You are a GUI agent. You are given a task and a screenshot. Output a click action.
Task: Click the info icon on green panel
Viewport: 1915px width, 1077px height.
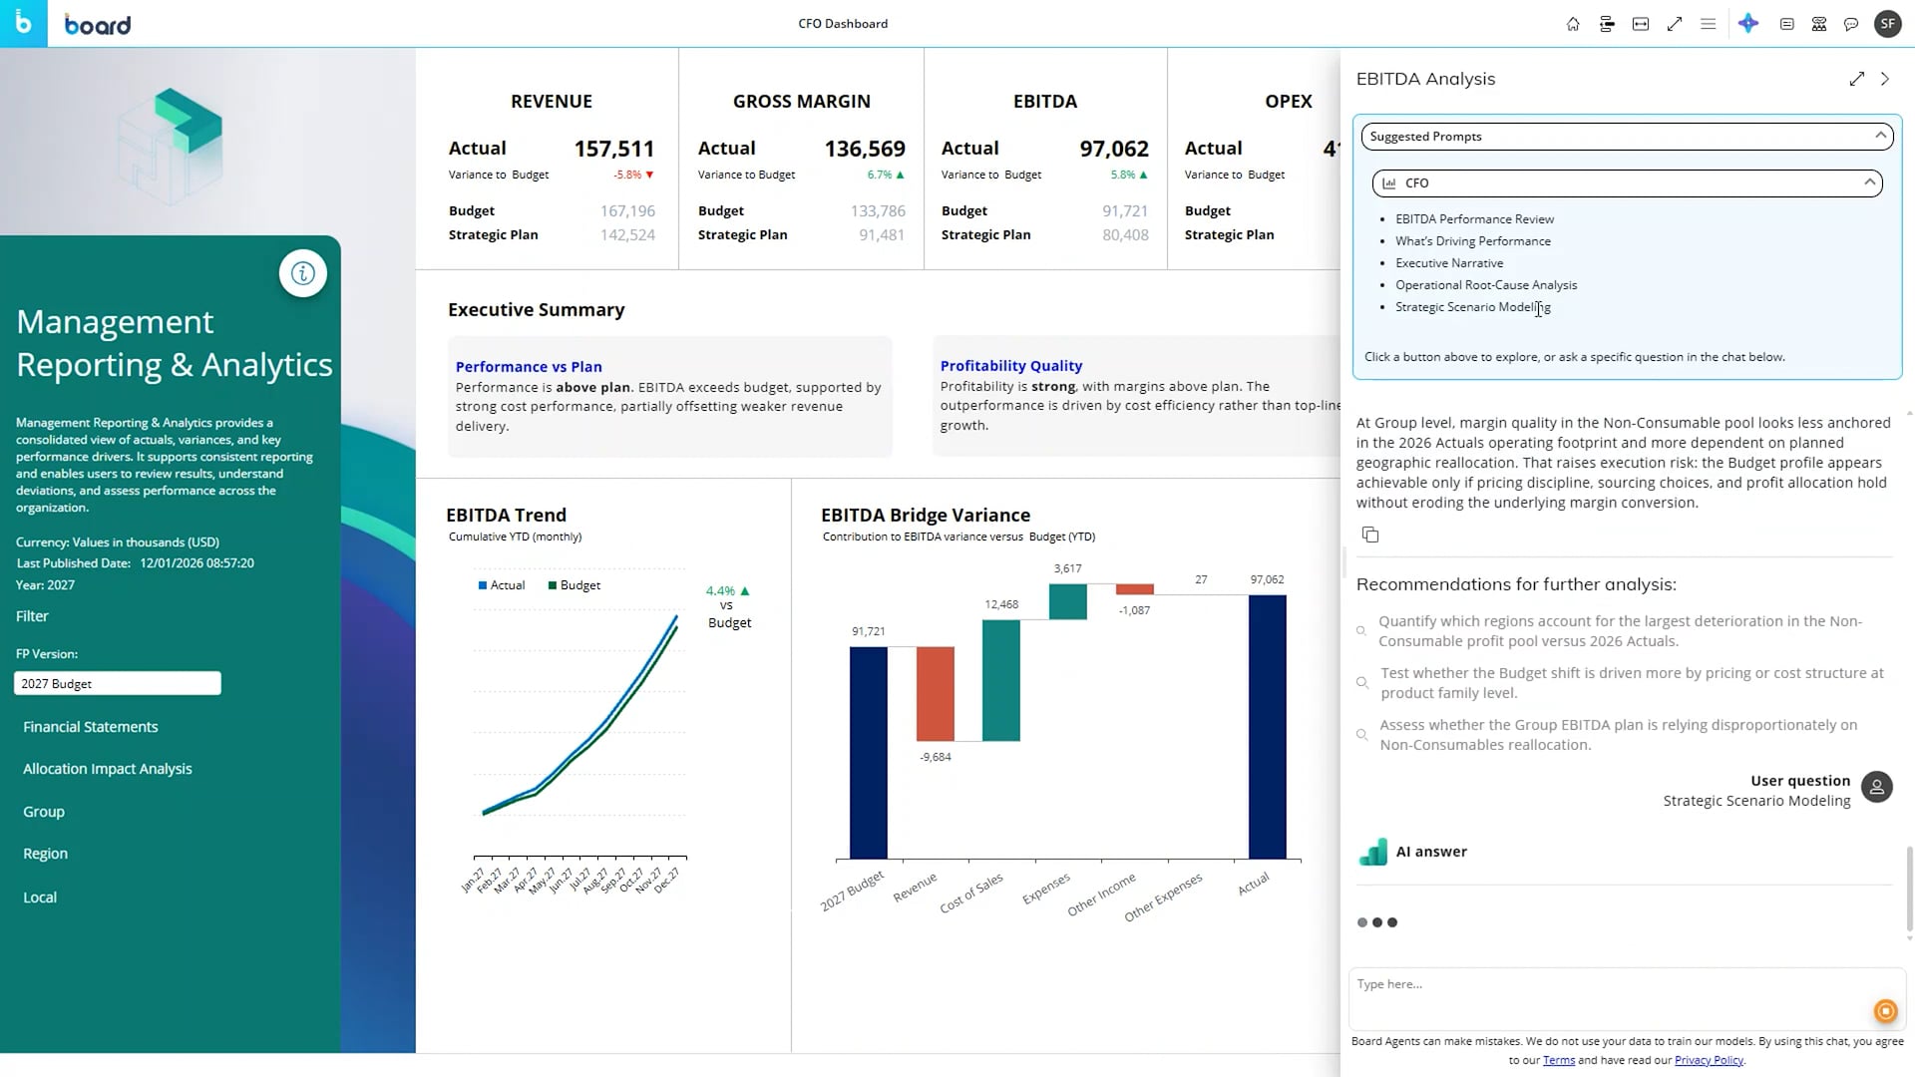coord(303,273)
